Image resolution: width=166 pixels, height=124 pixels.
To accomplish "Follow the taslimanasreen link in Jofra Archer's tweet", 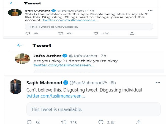I will pyautogui.click(x=64, y=65).
